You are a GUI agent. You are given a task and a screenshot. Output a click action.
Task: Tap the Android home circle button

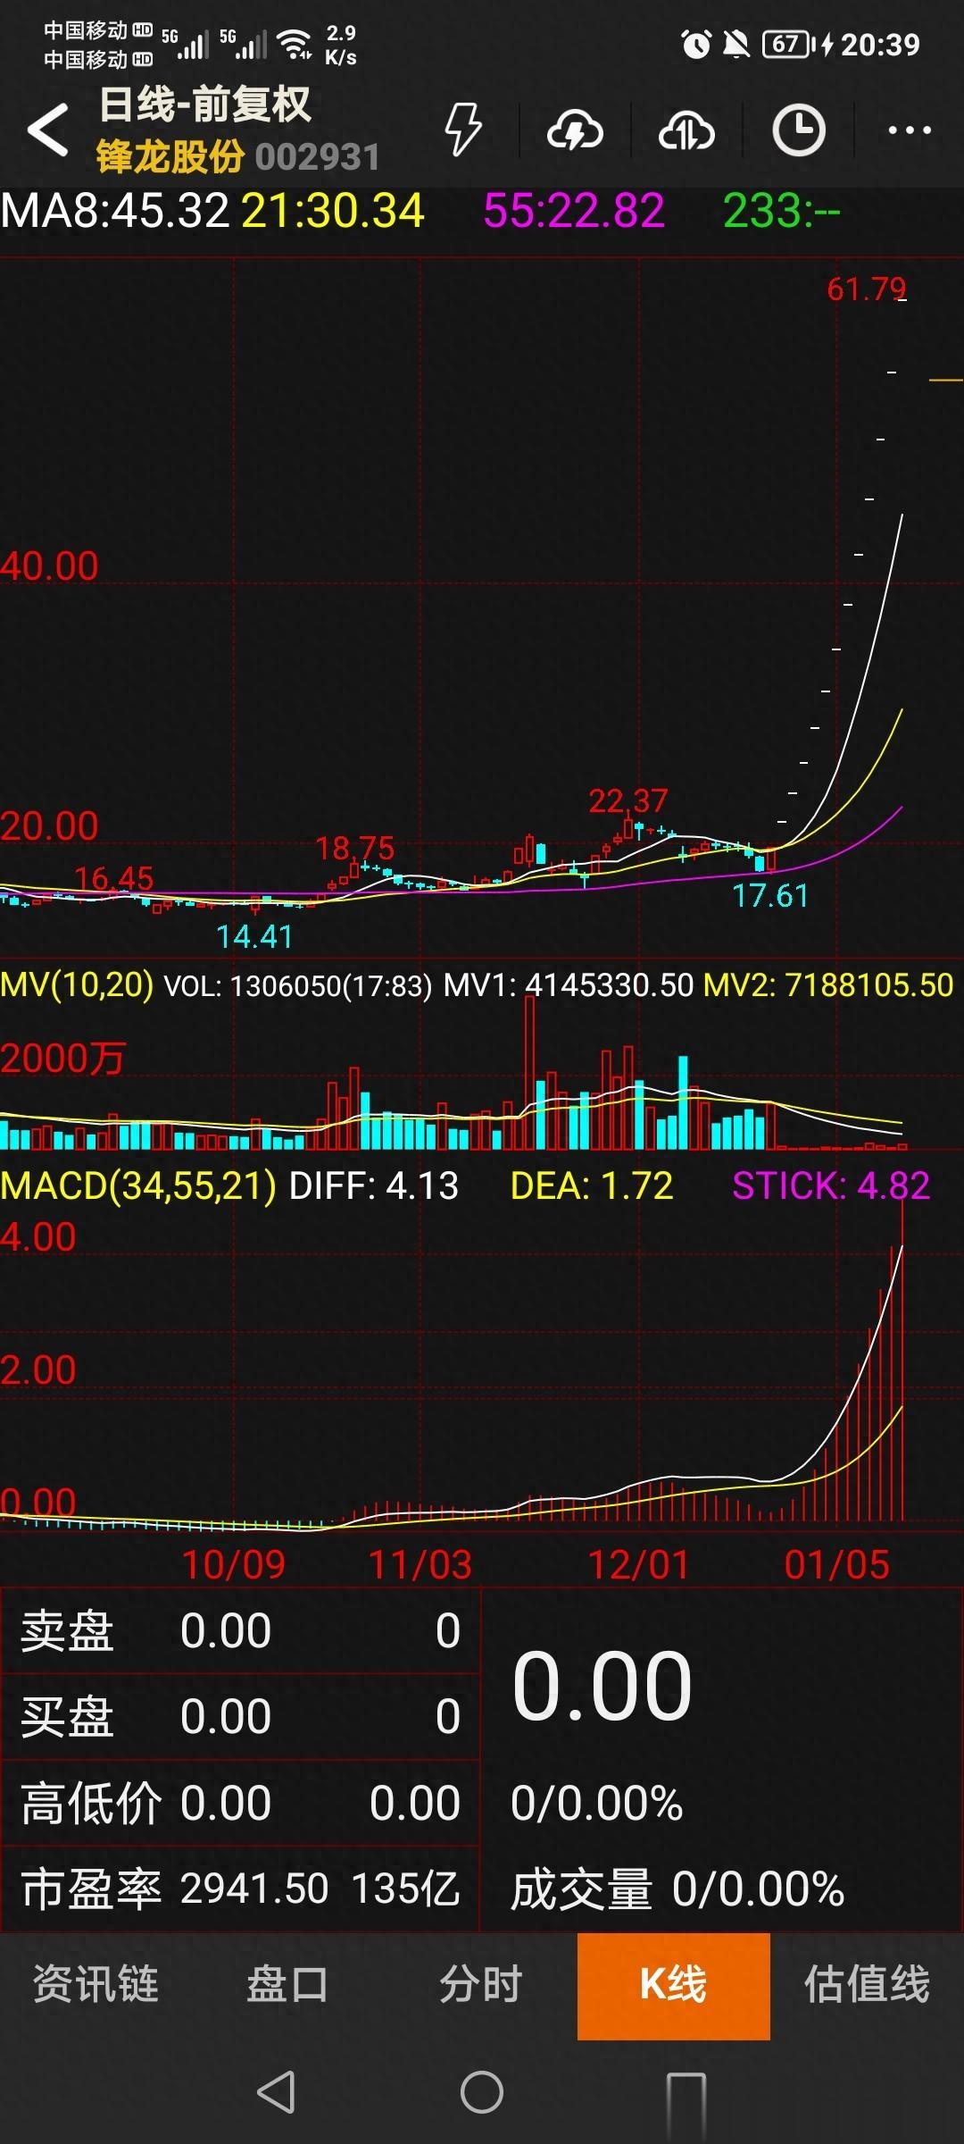[482, 2091]
